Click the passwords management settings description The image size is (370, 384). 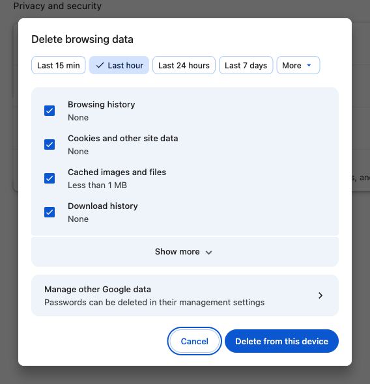click(154, 303)
